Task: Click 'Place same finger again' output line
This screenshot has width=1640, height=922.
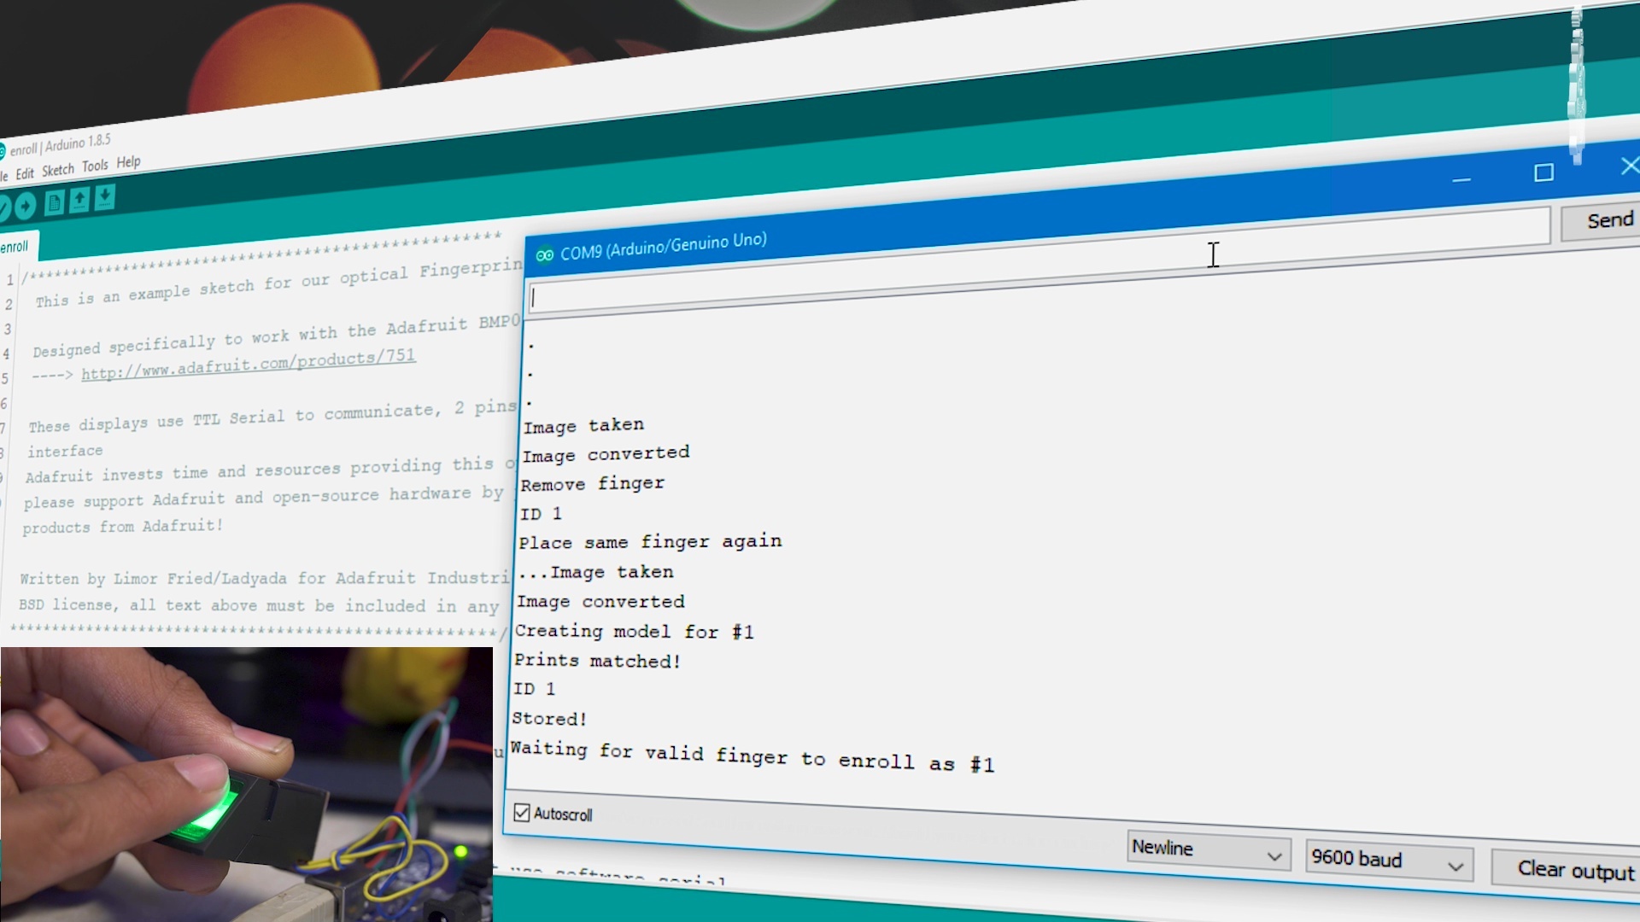Action: click(x=650, y=542)
